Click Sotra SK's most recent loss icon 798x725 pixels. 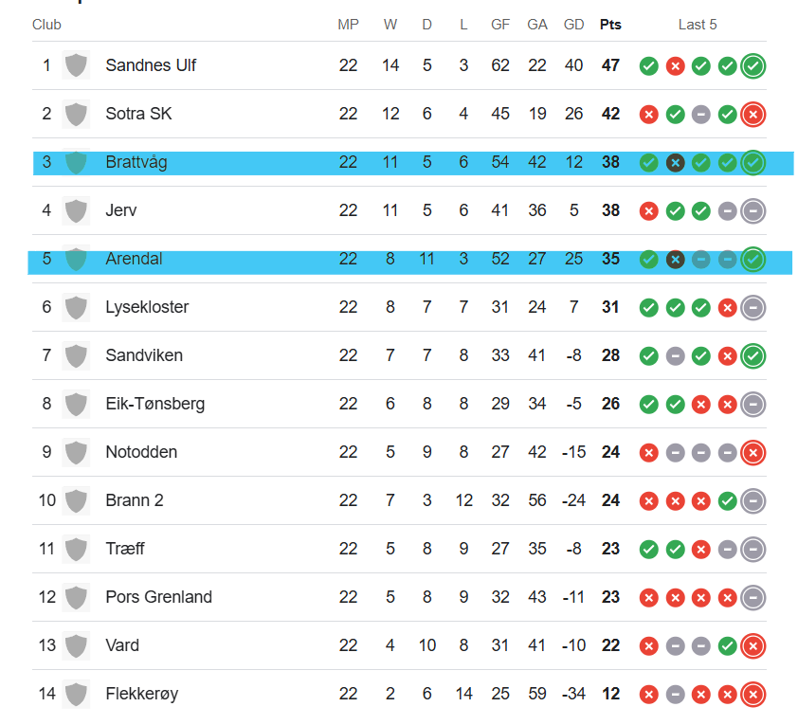(753, 114)
